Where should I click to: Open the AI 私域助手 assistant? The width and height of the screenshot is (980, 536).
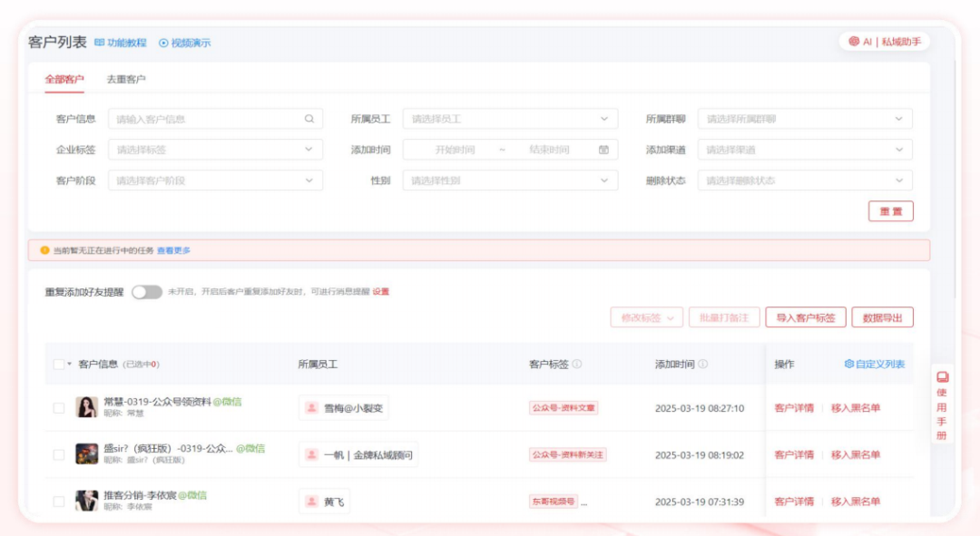tap(885, 42)
